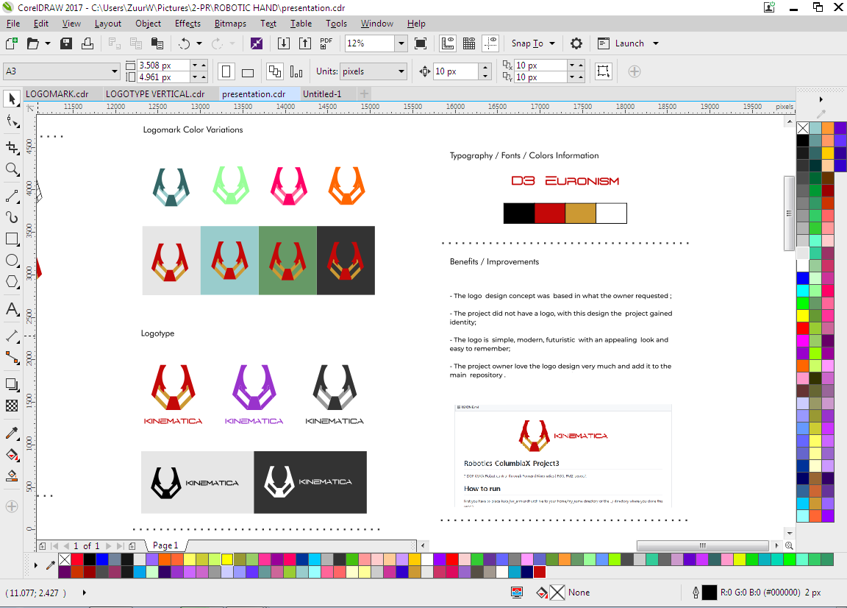Toggle All pages layout button

(275, 71)
